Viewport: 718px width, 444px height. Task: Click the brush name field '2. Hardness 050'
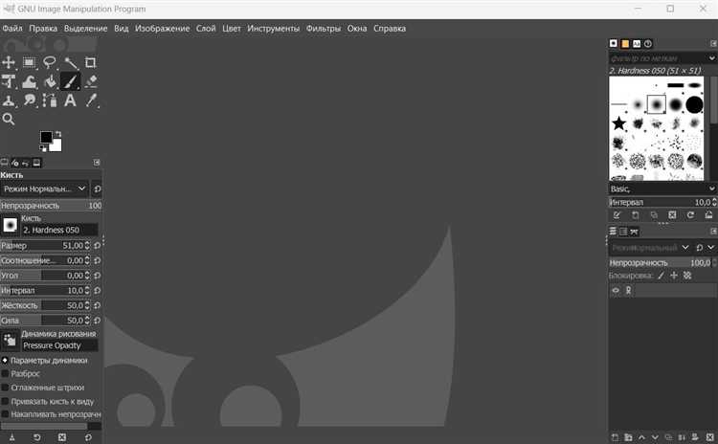tap(59, 230)
